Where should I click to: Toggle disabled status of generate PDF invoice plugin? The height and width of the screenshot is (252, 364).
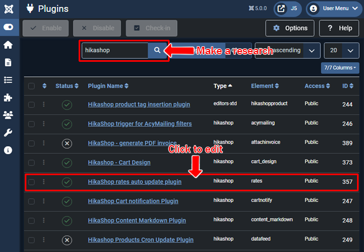67,143
